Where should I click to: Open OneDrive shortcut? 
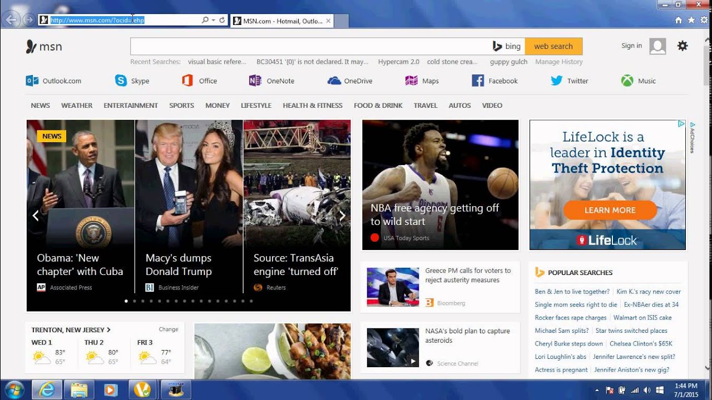point(350,81)
